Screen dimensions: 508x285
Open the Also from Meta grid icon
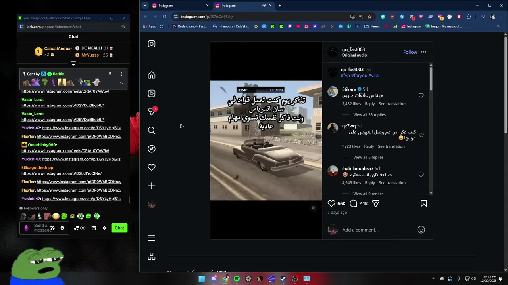152,256
